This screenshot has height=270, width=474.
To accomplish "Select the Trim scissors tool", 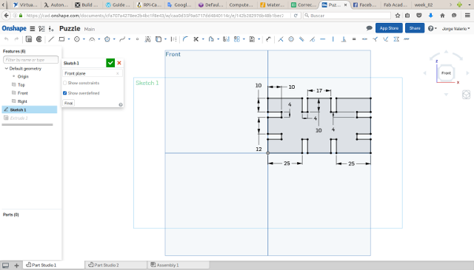I will (x=196, y=39).
